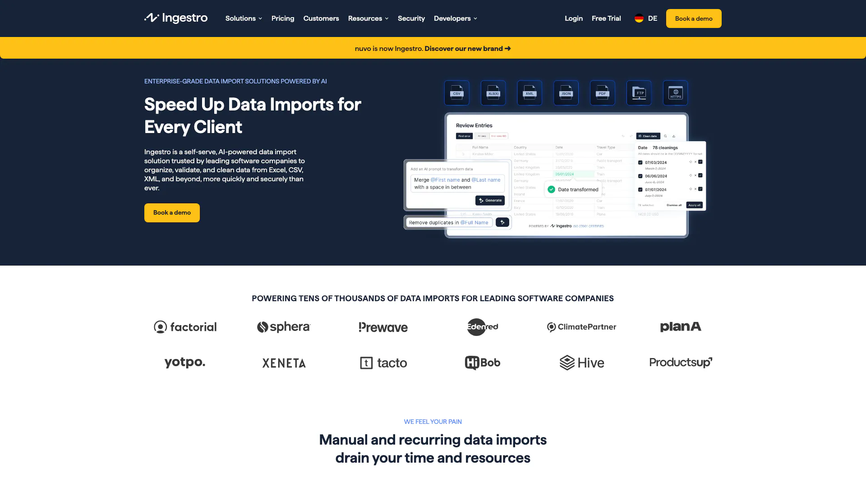Switch to the Error rows (82) tab

tap(498, 136)
